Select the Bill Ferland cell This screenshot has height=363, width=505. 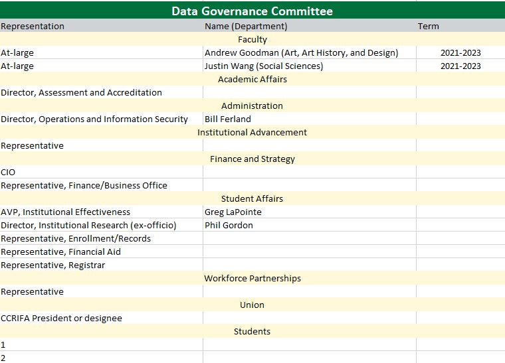pos(228,119)
